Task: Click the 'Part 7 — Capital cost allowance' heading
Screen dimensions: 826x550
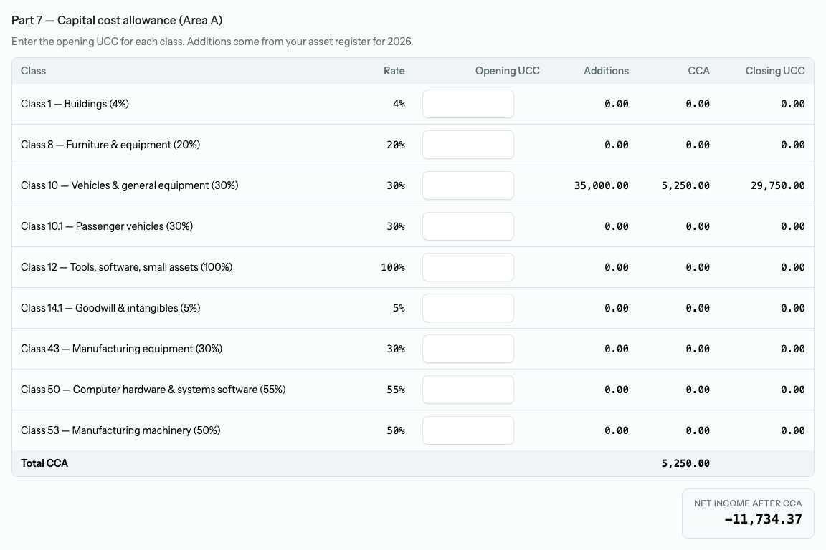Action: (x=117, y=21)
